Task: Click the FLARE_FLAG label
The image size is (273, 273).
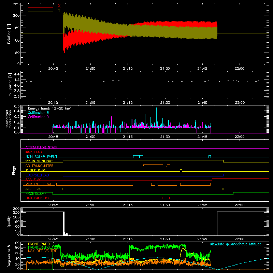Action: [x=35, y=170]
